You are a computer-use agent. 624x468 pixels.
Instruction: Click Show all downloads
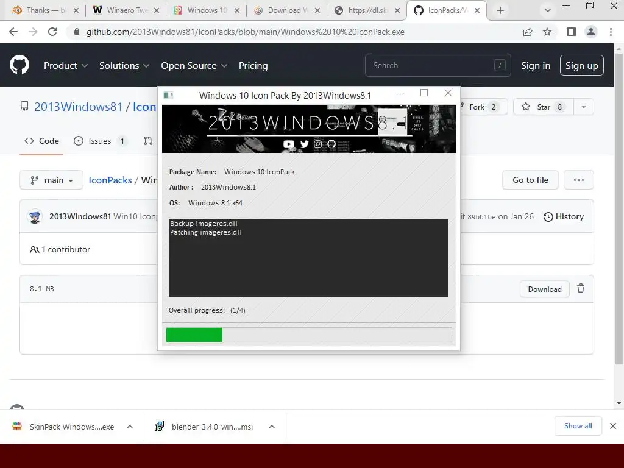click(578, 426)
